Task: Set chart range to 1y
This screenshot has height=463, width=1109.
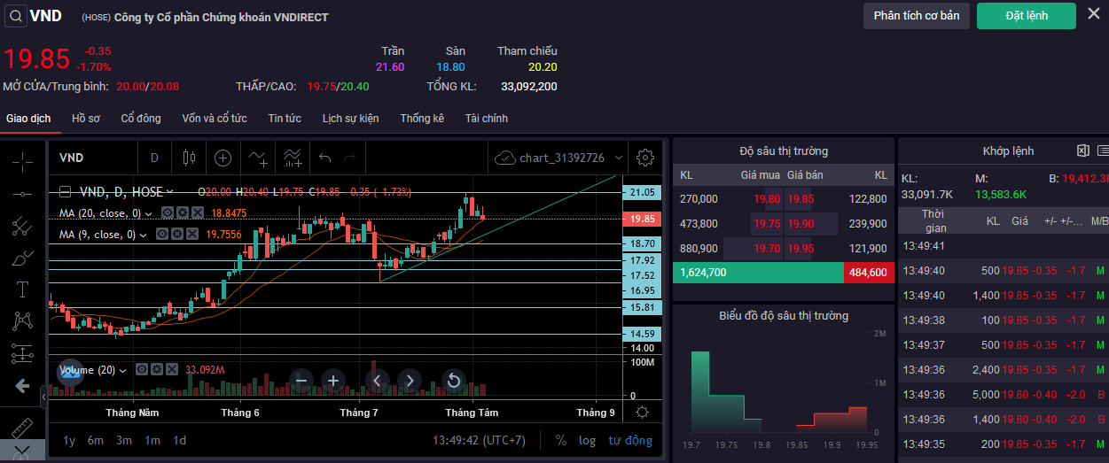Action: 69,440
